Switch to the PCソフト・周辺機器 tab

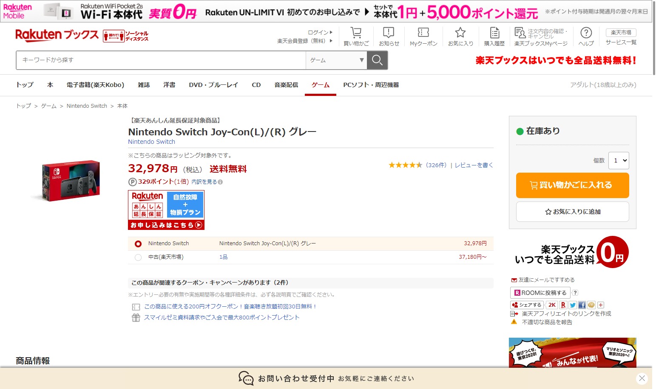[371, 85]
